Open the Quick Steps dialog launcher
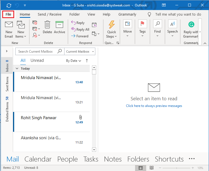The width and height of the screenshot is (209, 171). pyautogui.click(x=118, y=43)
